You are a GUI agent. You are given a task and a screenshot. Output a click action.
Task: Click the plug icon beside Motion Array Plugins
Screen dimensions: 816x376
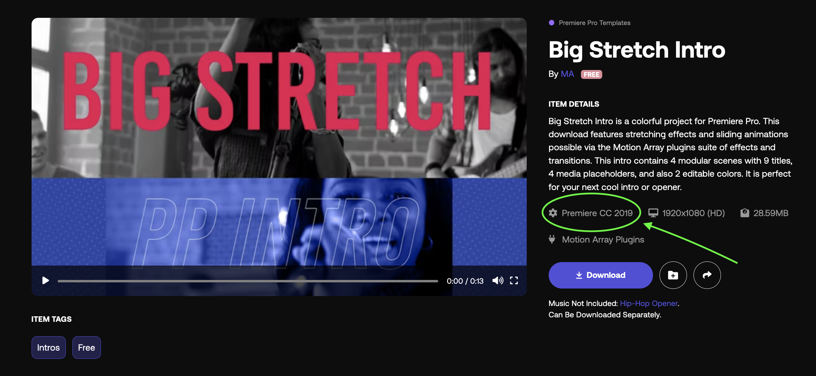pyautogui.click(x=552, y=239)
